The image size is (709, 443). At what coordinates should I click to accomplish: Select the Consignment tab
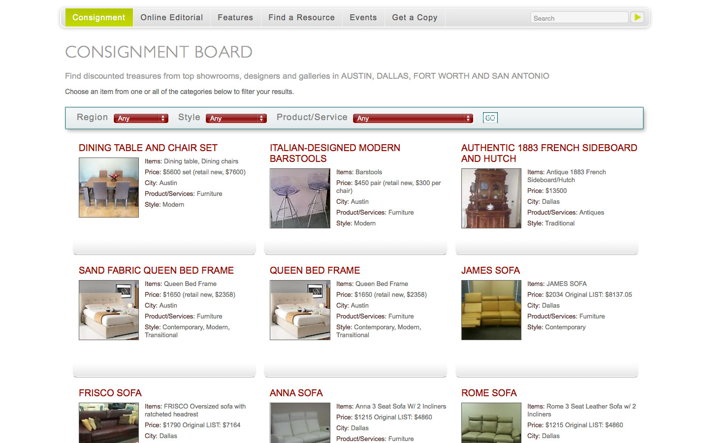[99, 18]
